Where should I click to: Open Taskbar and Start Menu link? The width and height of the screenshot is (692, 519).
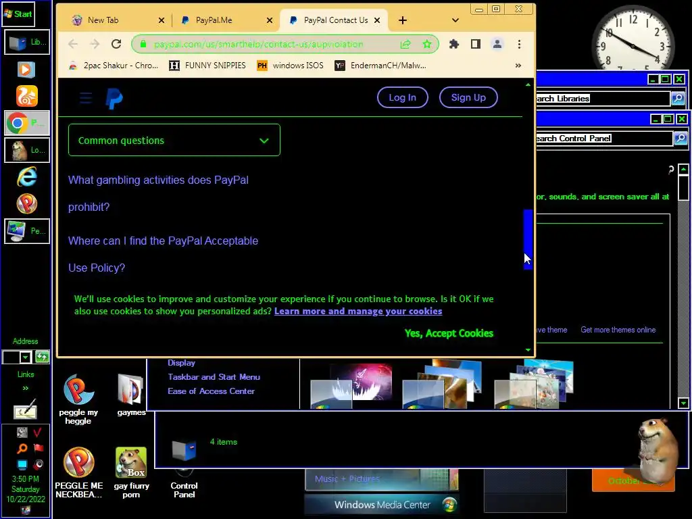coord(214,377)
